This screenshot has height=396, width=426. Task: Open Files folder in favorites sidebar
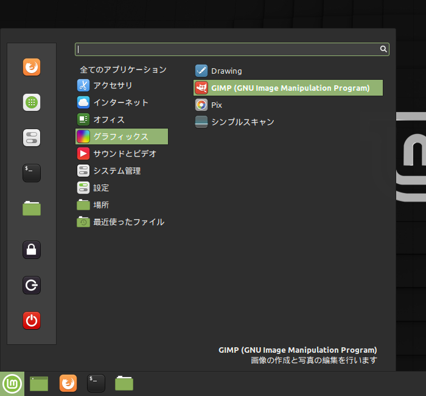(x=32, y=208)
